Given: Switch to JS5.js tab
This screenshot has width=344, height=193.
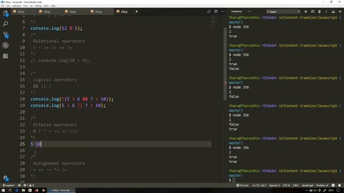Looking at the screenshot, I should tap(101, 12).
